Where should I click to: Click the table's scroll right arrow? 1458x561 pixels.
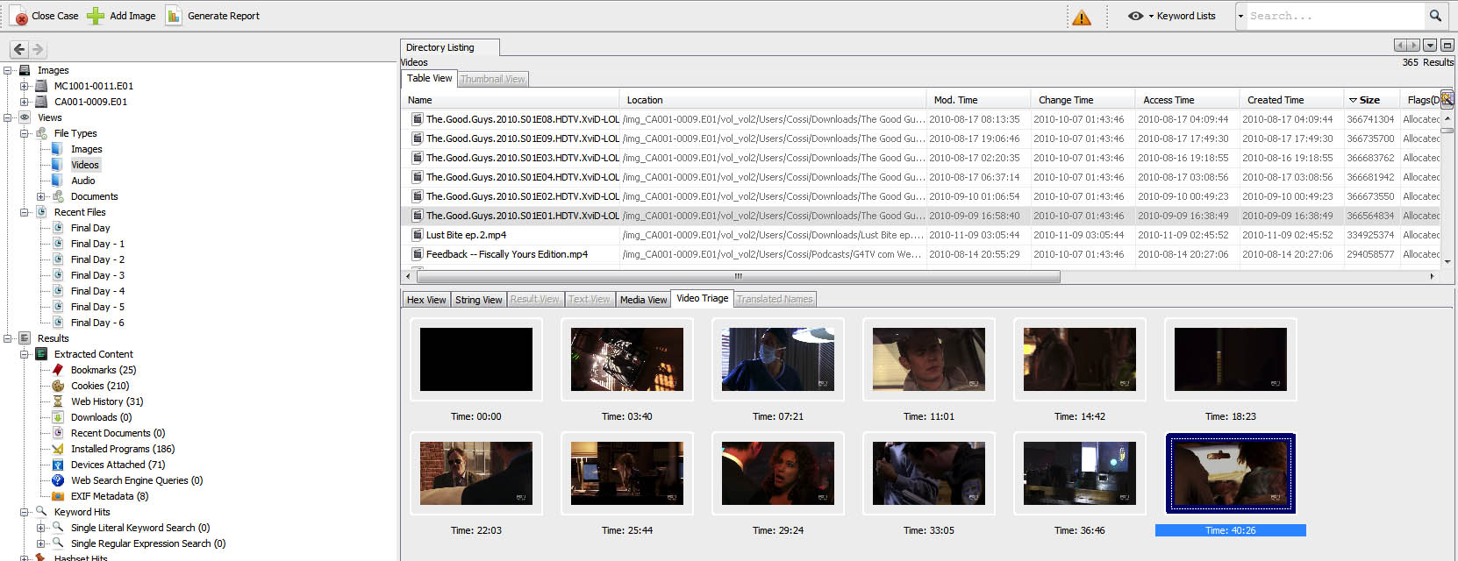click(1432, 276)
